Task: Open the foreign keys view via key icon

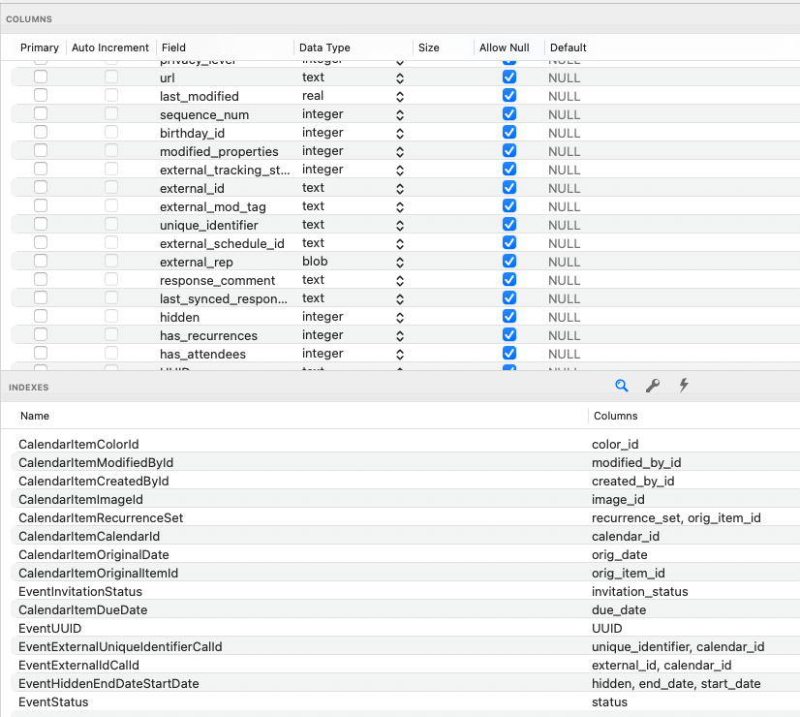Action: click(x=653, y=386)
